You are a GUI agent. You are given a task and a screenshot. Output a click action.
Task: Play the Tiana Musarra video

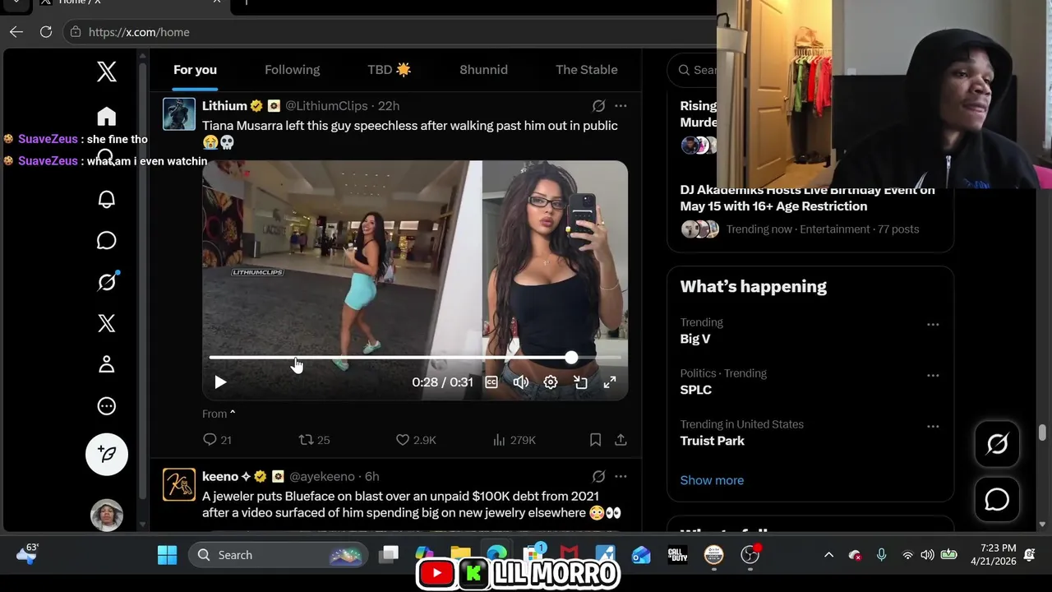[220, 382]
